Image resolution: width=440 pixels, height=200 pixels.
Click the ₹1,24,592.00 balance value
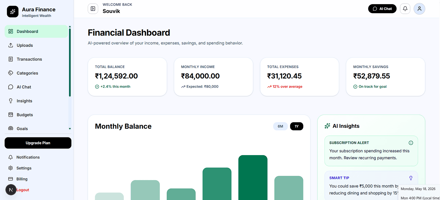point(116,76)
